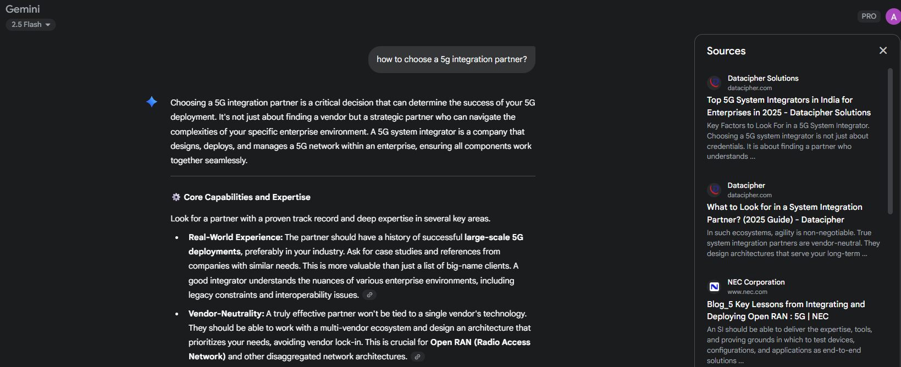
Task: Open What to Look for in System Integration Partner
Action: click(784, 213)
